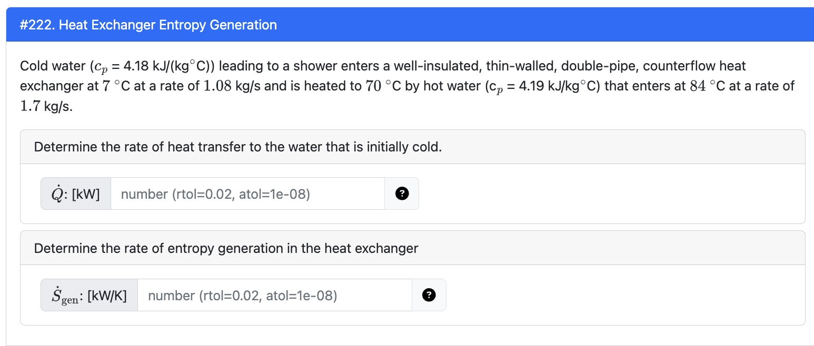Image resolution: width=814 pixels, height=346 pixels.
Task: Select the blue #222 problem title bar
Action: click(407, 25)
